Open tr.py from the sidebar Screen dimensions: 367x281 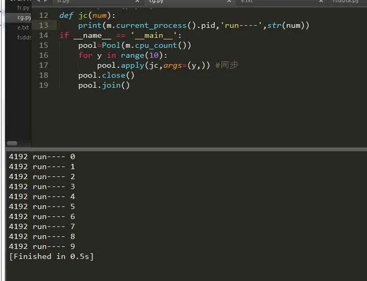click(x=23, y=7)
